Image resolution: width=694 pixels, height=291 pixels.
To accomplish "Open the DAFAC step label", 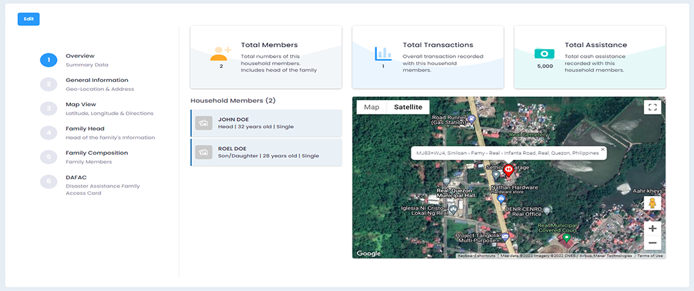I will click(76, 177).
